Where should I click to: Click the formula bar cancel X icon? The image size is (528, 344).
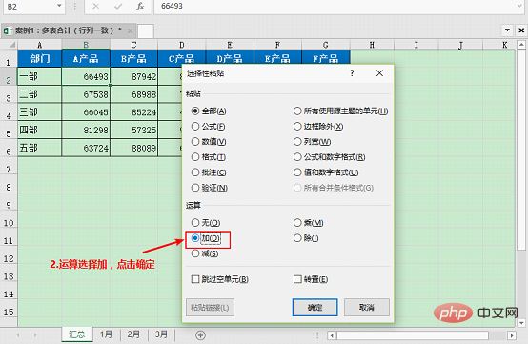[x=95, y=6]
